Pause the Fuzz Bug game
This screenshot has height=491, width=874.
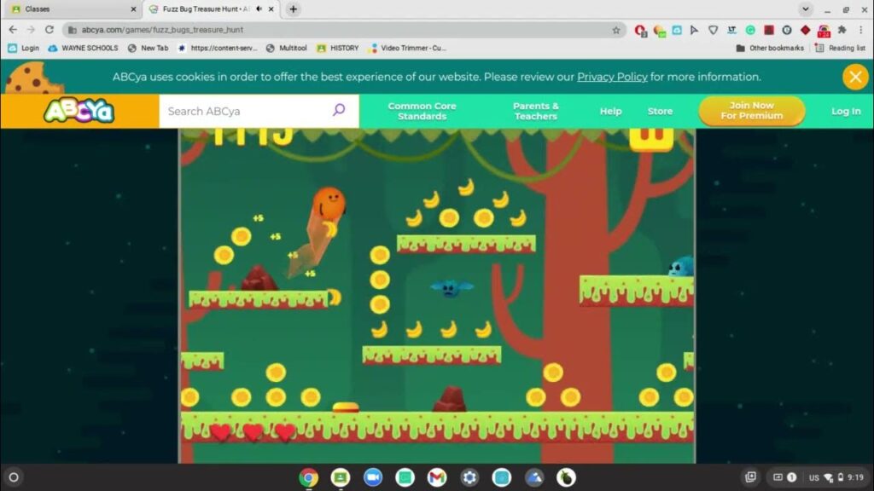[x=651, y=139]
